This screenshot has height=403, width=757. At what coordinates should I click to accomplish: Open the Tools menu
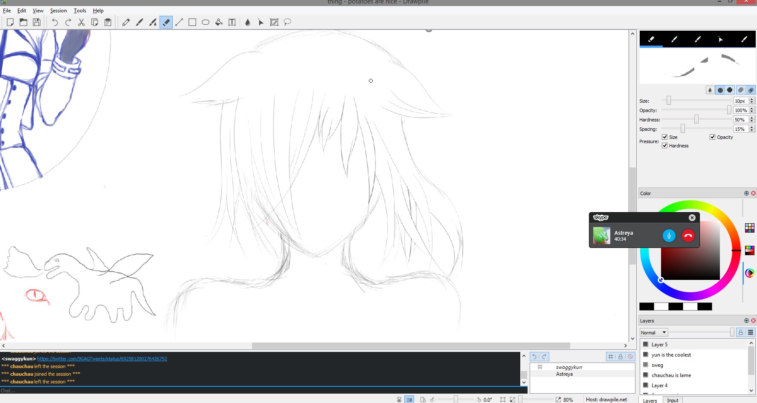(x=80, y=11)
